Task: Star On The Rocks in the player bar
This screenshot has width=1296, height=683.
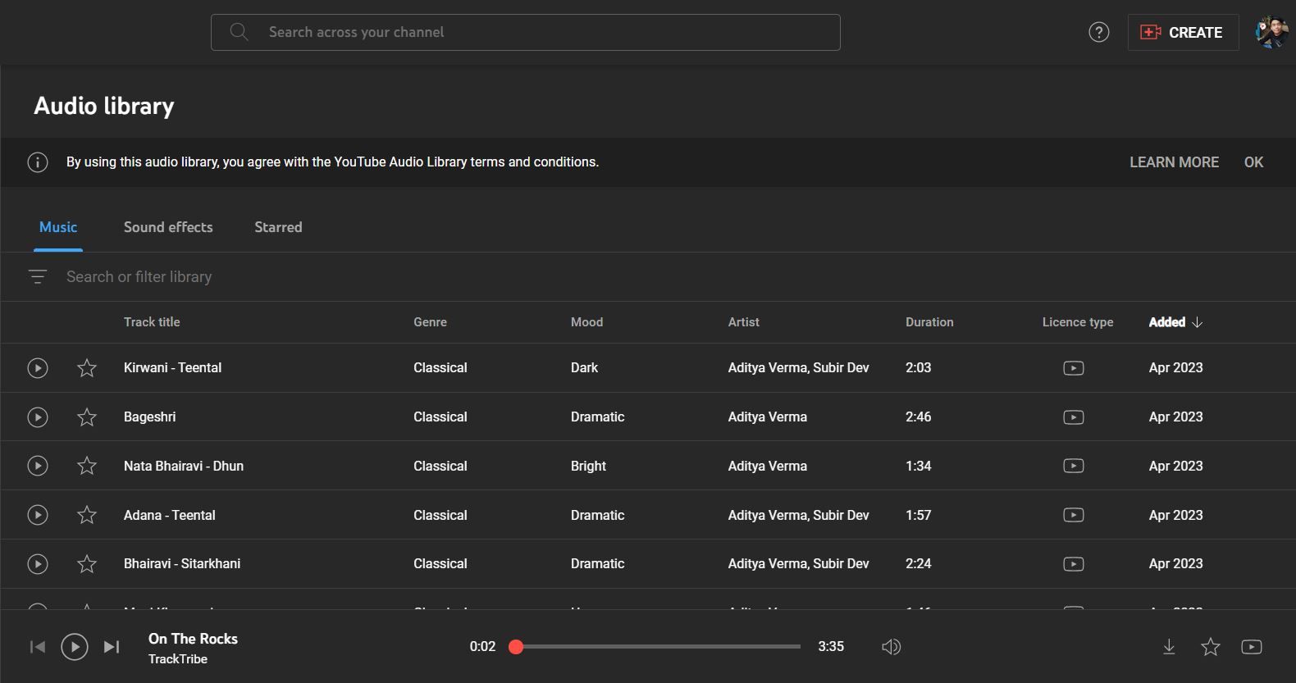Action: click(x=1211, y=647)
